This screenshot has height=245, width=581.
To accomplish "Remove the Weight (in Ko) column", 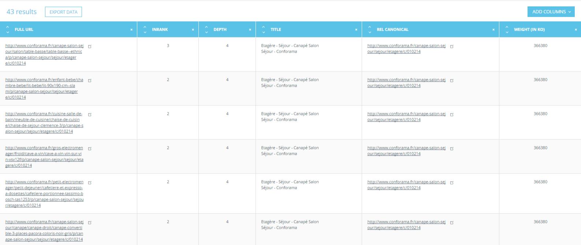I will click(576, 30).
